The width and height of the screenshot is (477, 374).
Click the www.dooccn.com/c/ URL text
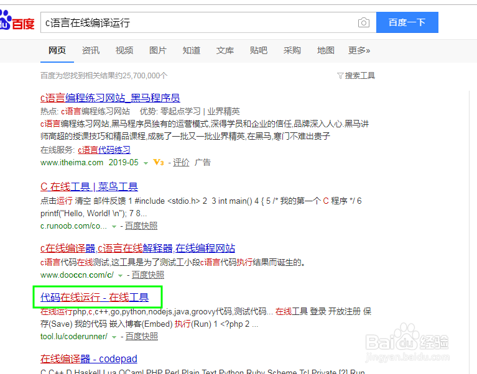pyautogui.click(x=77, y=275)
